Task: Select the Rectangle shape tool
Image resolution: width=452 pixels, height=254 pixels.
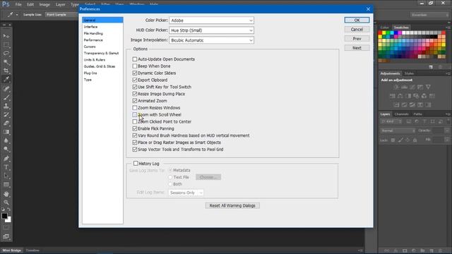Action: click(x=6, y=185)
